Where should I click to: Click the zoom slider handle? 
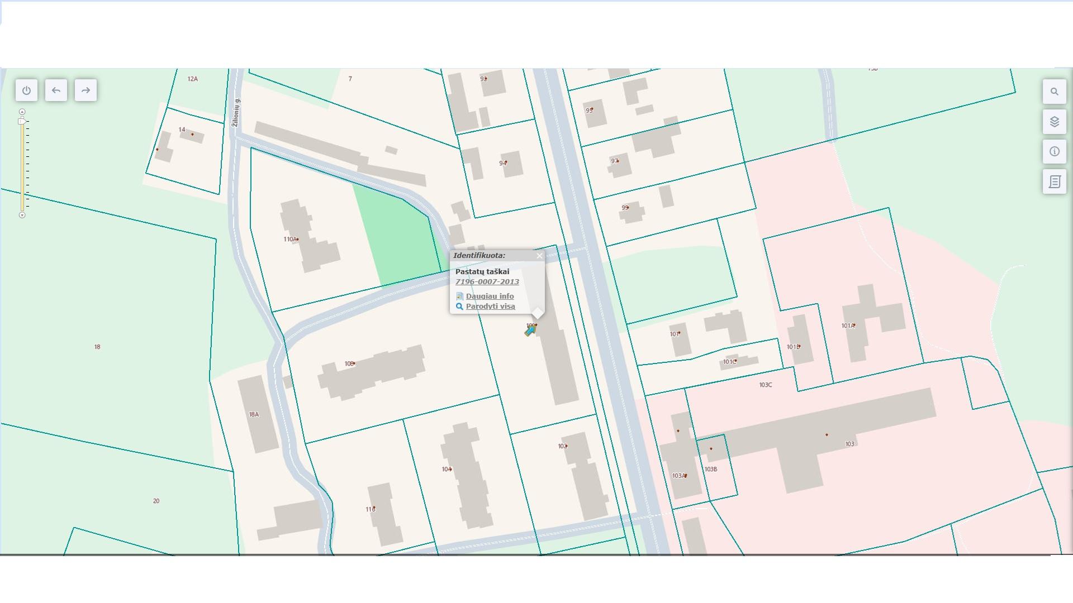[x=22, y=121]
